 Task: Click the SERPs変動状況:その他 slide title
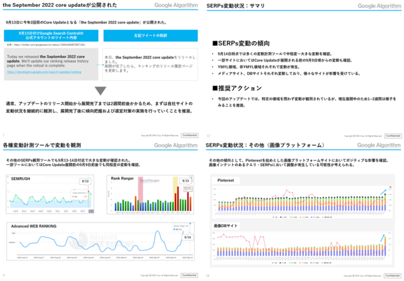click(265, 145)
